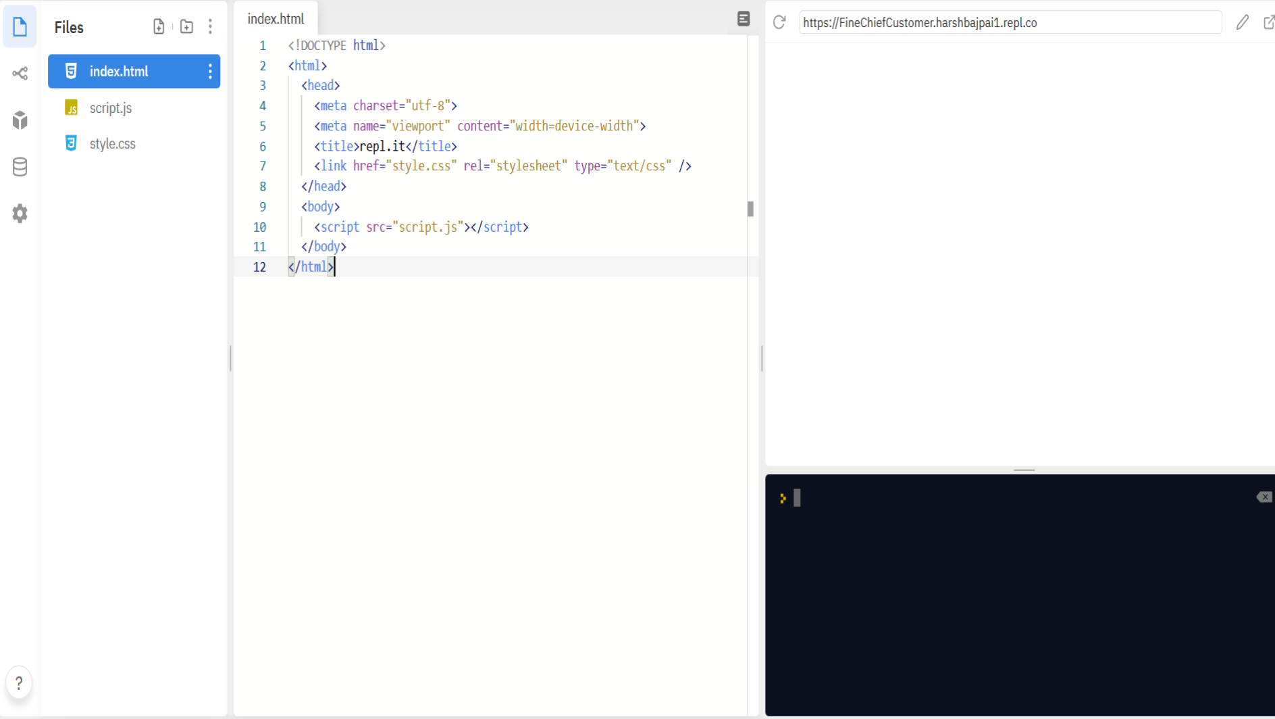
Task: Click the Add file icon
Action: 159,27
